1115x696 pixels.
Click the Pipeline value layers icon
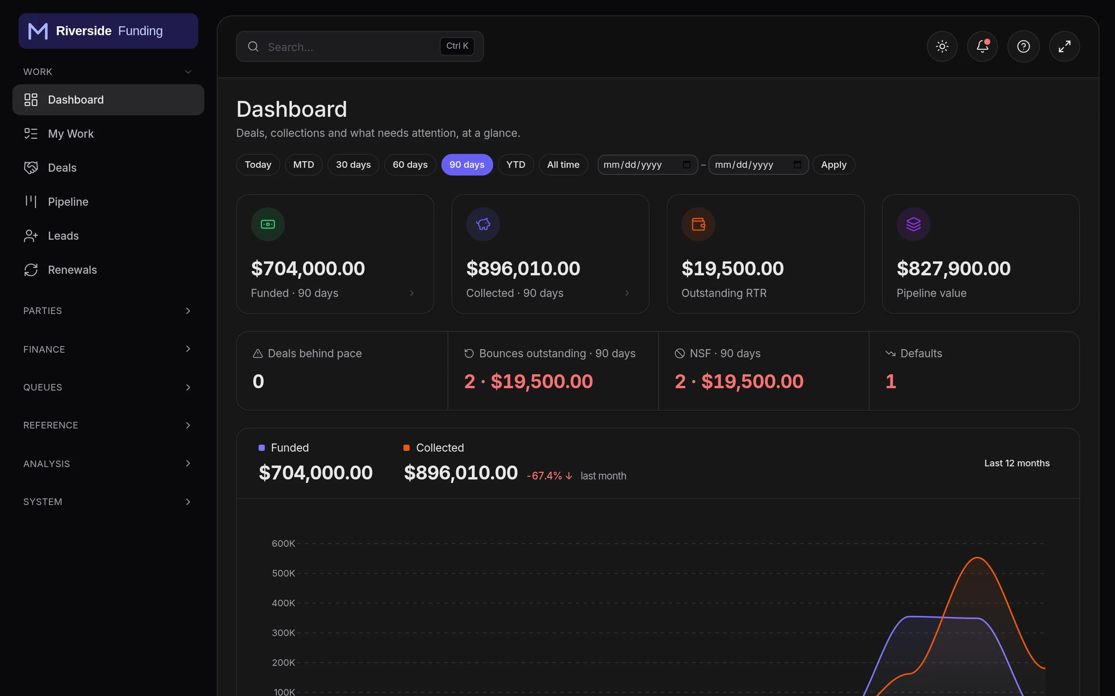[x=913, y=224]
